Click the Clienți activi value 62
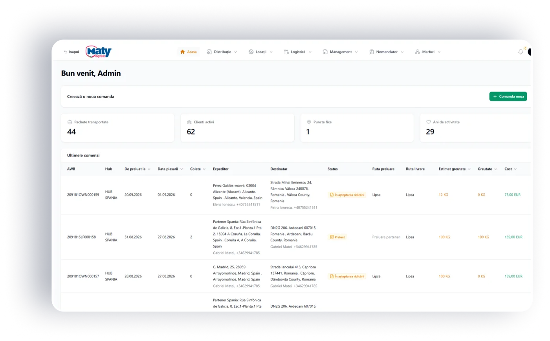 point(191,132)
